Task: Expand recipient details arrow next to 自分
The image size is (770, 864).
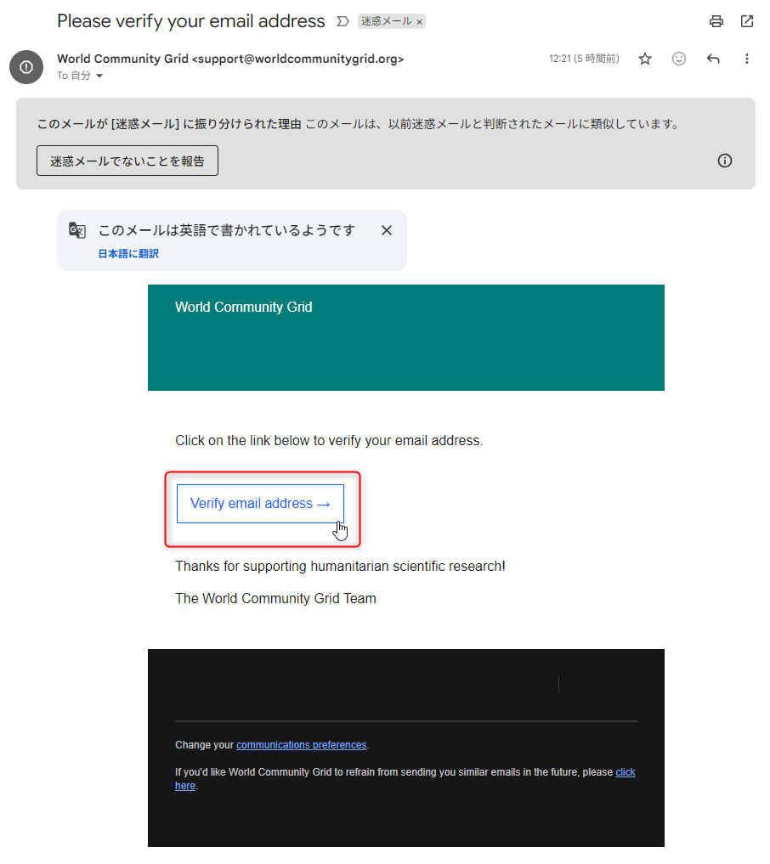Action: click(99, 76)
